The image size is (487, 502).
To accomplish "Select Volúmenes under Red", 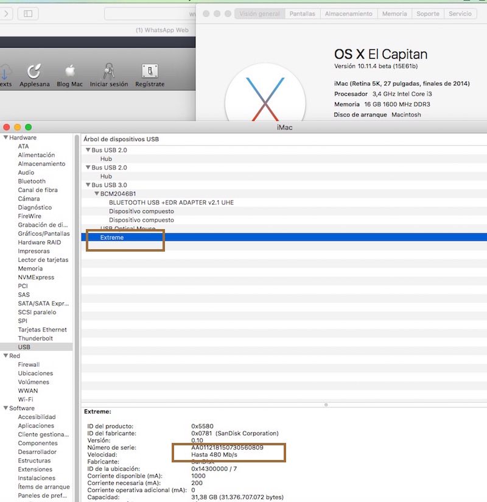I will 33,382.
